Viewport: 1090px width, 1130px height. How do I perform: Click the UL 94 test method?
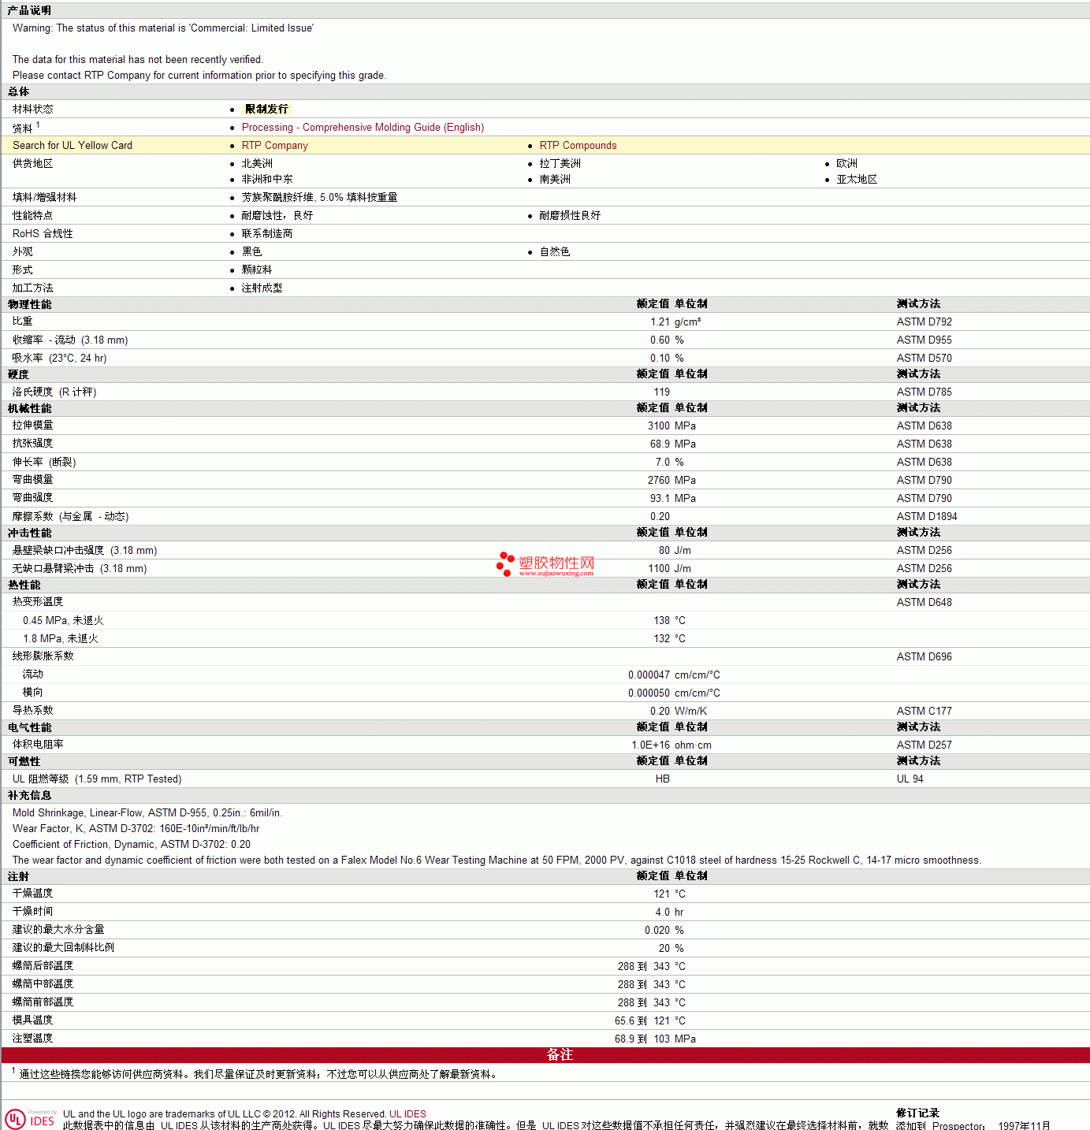tap(910, 779)
